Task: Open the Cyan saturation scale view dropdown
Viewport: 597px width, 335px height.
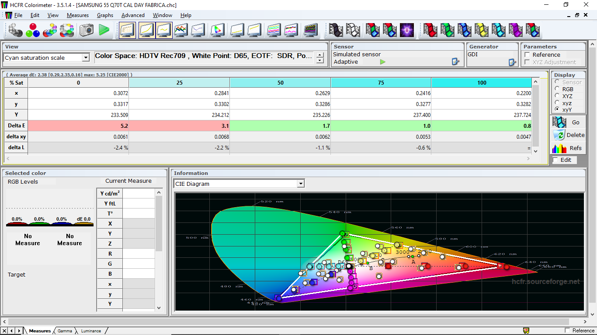Action: (x=86, y=58)
